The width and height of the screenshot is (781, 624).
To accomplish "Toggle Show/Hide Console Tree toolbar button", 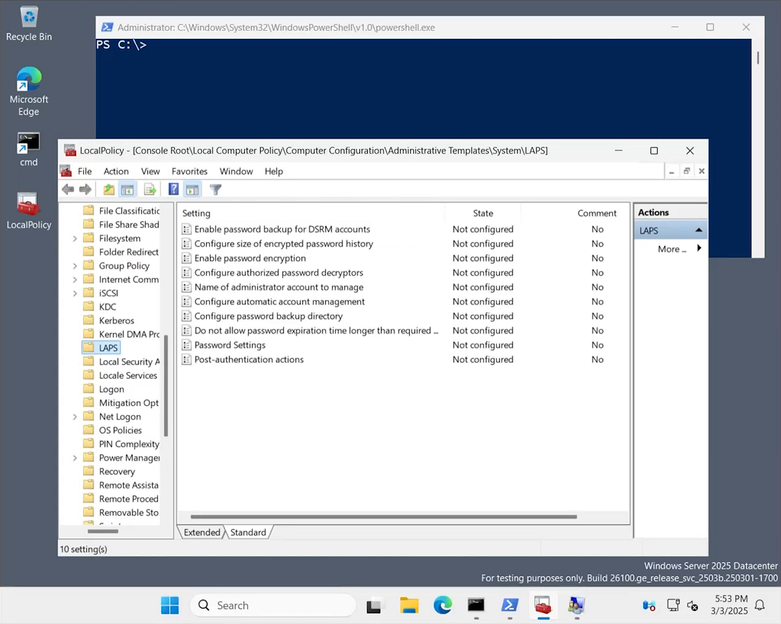I will [x=128, y=190].
